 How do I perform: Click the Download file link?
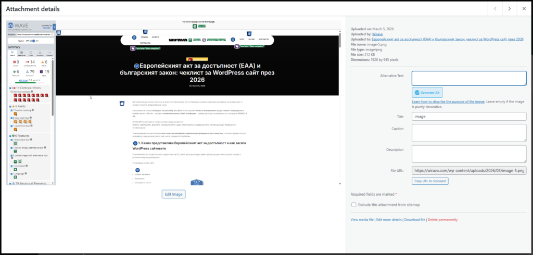point(415,220)
